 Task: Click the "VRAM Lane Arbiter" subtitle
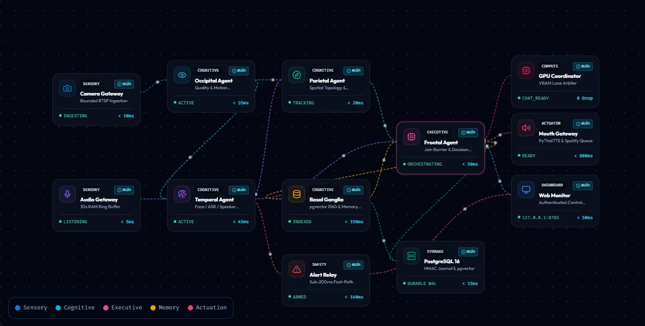[x=558, y=83]
